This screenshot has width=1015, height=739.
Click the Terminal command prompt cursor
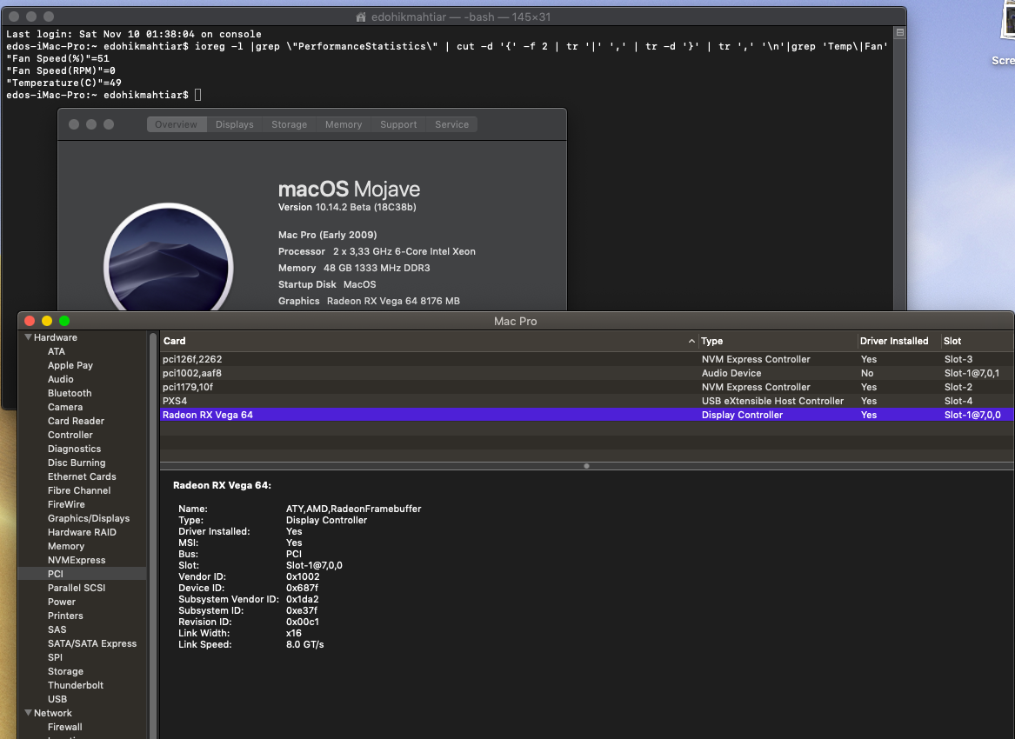(197, 95)
